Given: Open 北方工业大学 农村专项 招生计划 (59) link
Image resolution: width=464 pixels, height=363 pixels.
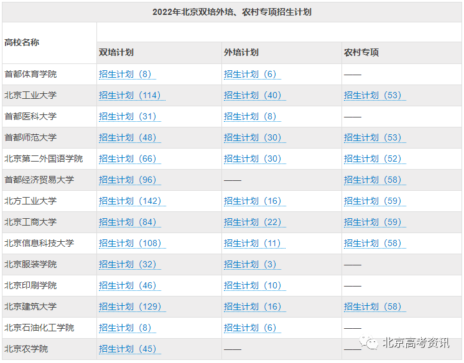Looking at the screenshot, I should (373, 201).
